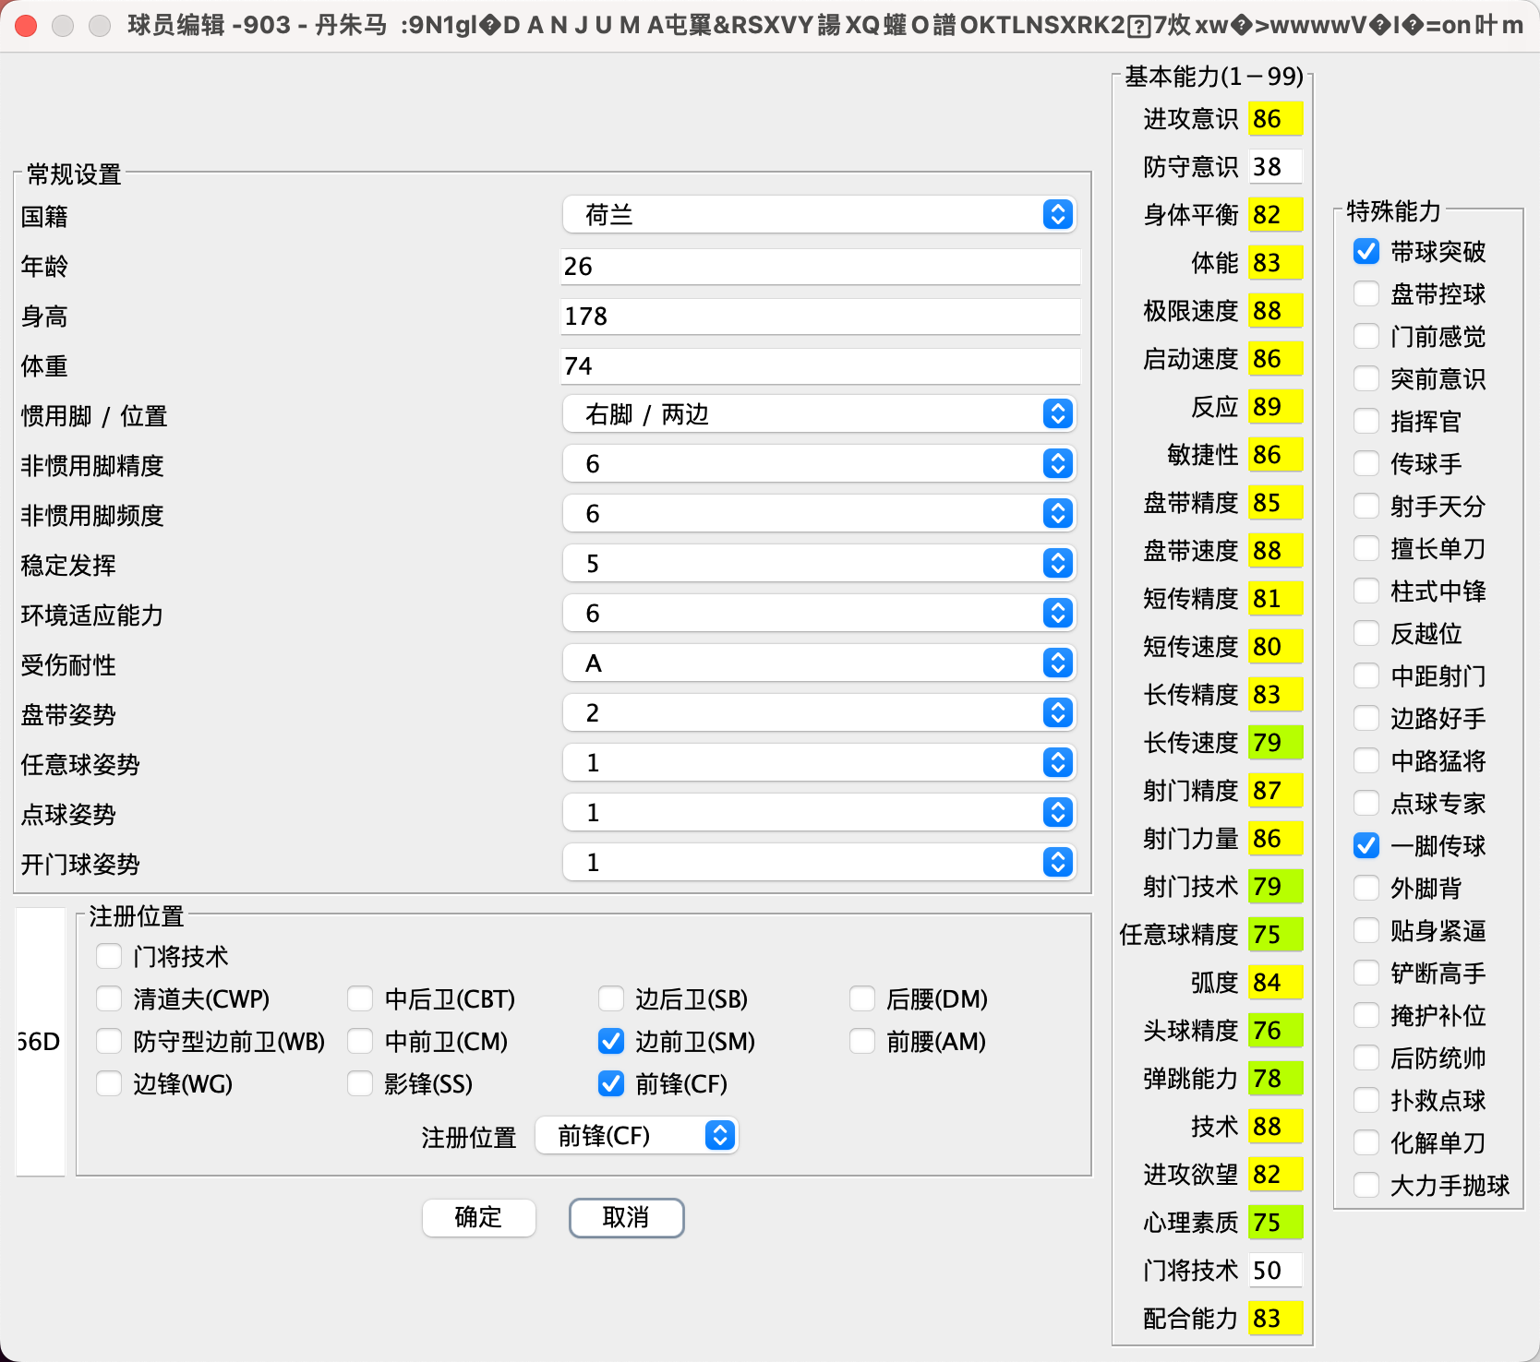Enable the 影锋(SS) position checkbox
The height and width of the screenshot is (1362, 1540).
(360, 1083)
